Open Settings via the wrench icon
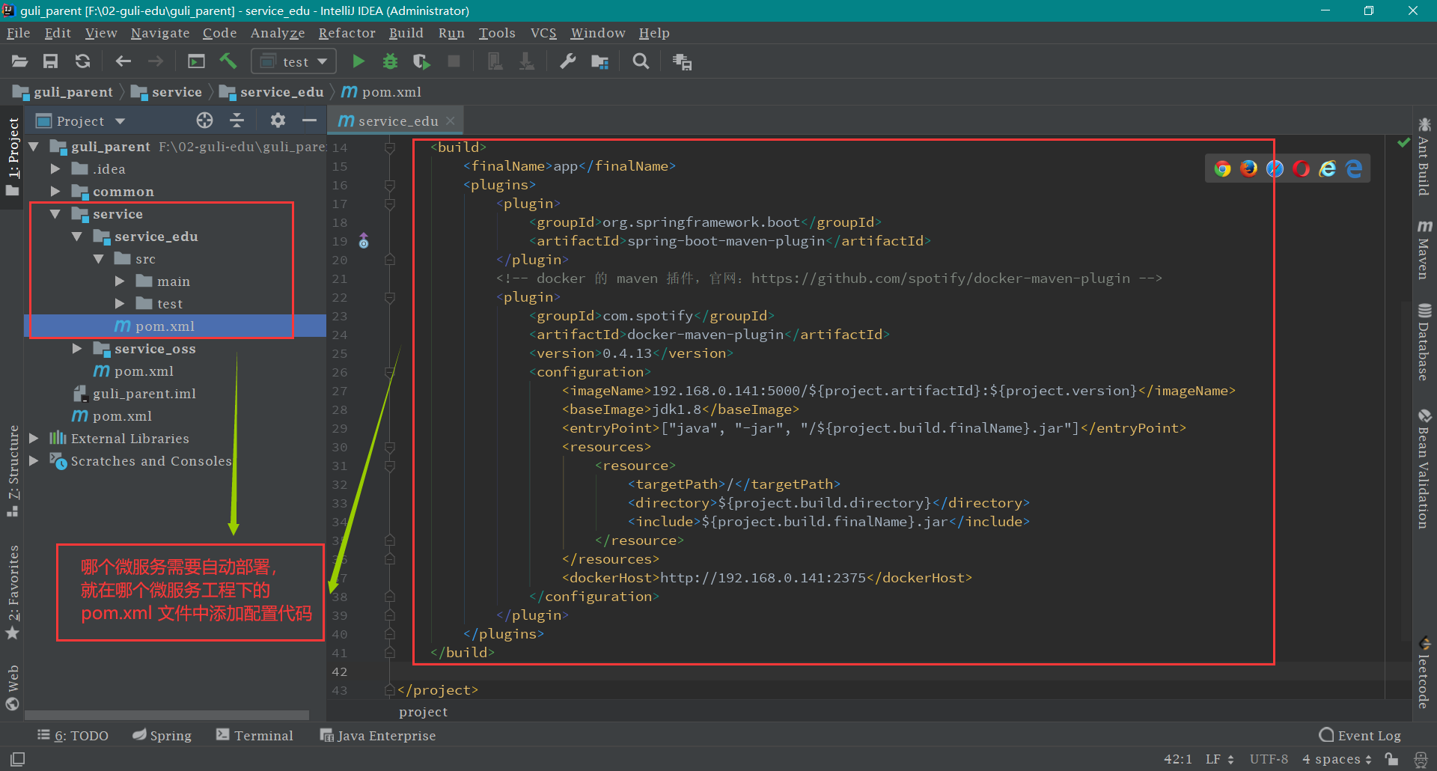 coord(568,61)
